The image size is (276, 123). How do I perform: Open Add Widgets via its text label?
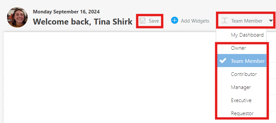[x=195, y=21]
